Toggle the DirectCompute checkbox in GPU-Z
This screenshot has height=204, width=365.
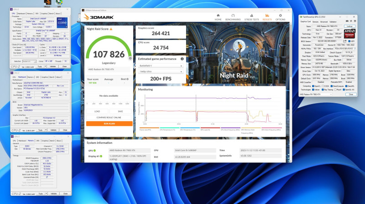coord(332,86)
